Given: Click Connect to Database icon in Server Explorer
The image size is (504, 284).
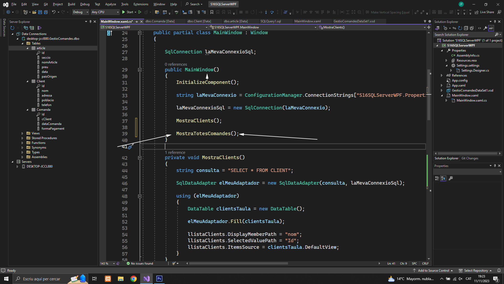Looking at the screenshot, I should (x=26, y=28).
